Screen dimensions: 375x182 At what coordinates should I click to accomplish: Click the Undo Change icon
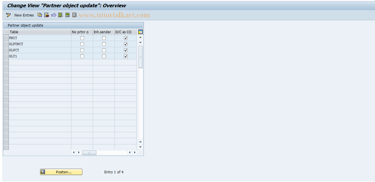[54, 15]
